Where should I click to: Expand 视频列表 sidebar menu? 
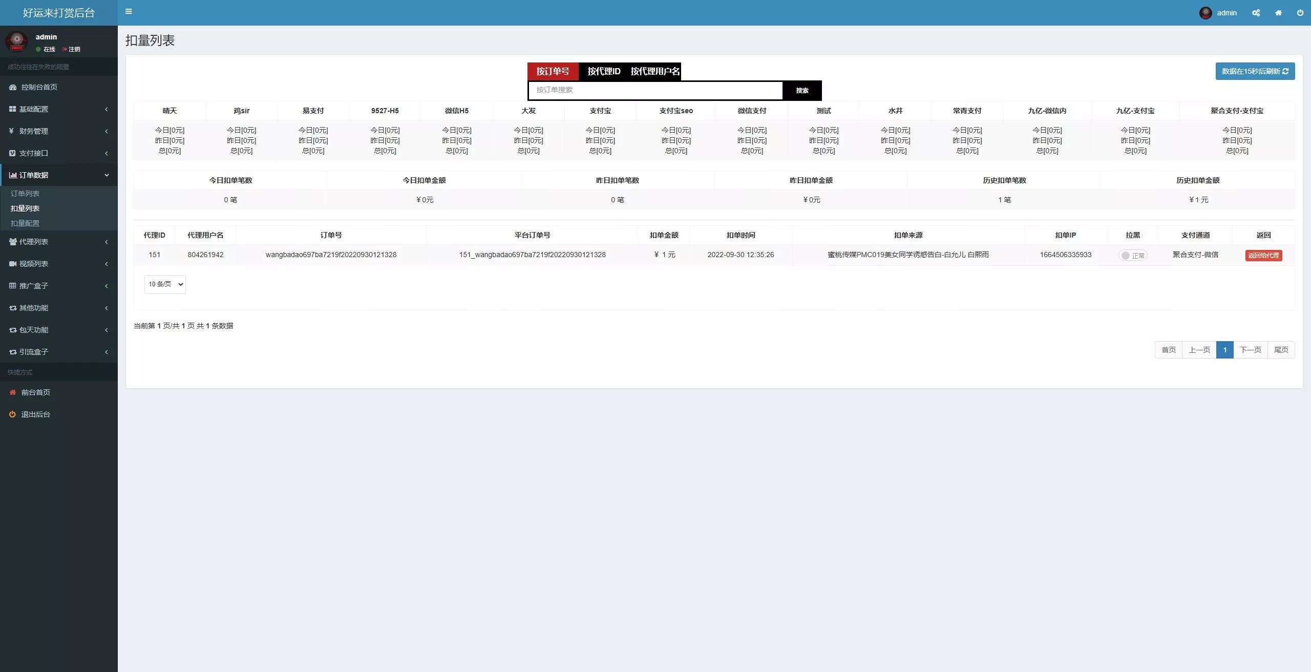tap(59, 264)
